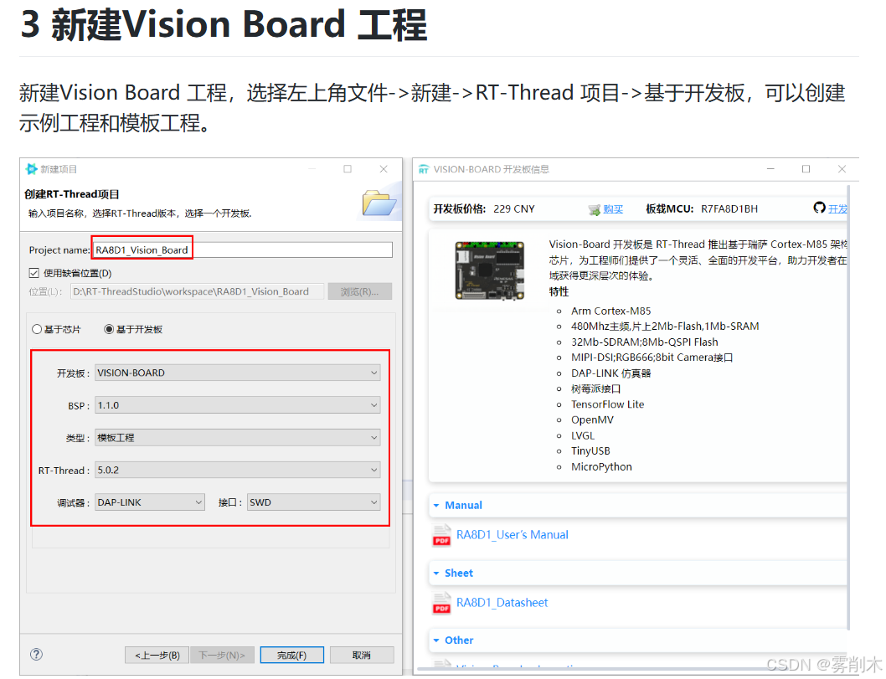
Task: Collapse the Manual section
Action: pos(436,506)
